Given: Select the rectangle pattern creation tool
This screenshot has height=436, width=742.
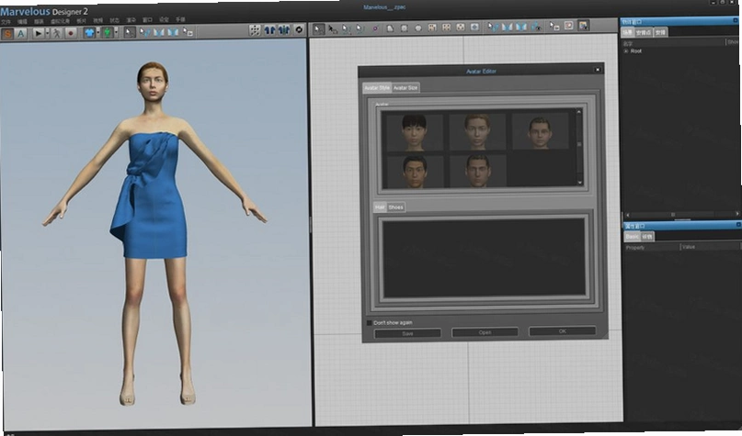Looking at the screenshot, I should [405, 28].
